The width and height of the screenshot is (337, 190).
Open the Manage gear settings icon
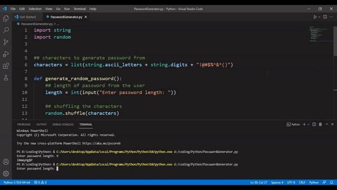click(x=6, y=174)
